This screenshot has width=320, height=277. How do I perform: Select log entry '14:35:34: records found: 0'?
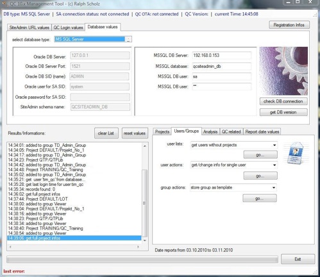[x=74, y=189]
